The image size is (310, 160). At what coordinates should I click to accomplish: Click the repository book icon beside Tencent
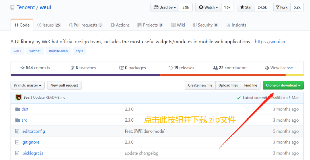click(x=12, y=7)
